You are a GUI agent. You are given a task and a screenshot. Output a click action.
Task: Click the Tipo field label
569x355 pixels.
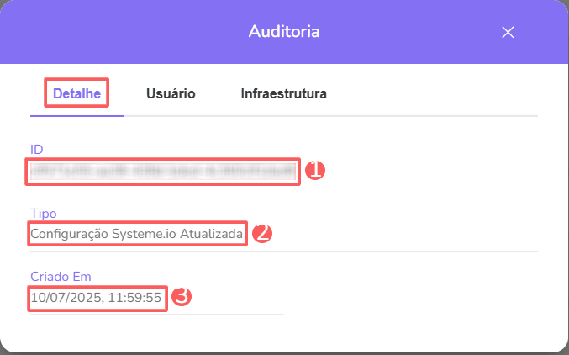tap(43, 213)
